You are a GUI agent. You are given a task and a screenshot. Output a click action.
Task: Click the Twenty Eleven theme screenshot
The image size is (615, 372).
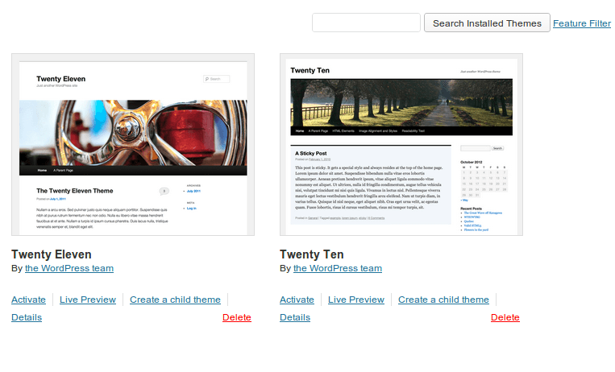click(133, 145)
